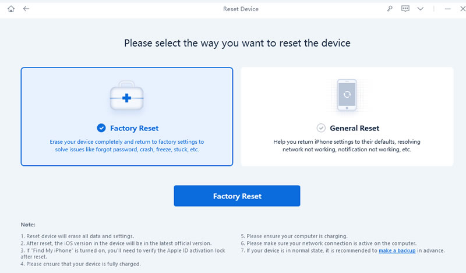
Task: Close the Reset Device window
Action: (x=463, y=9)
